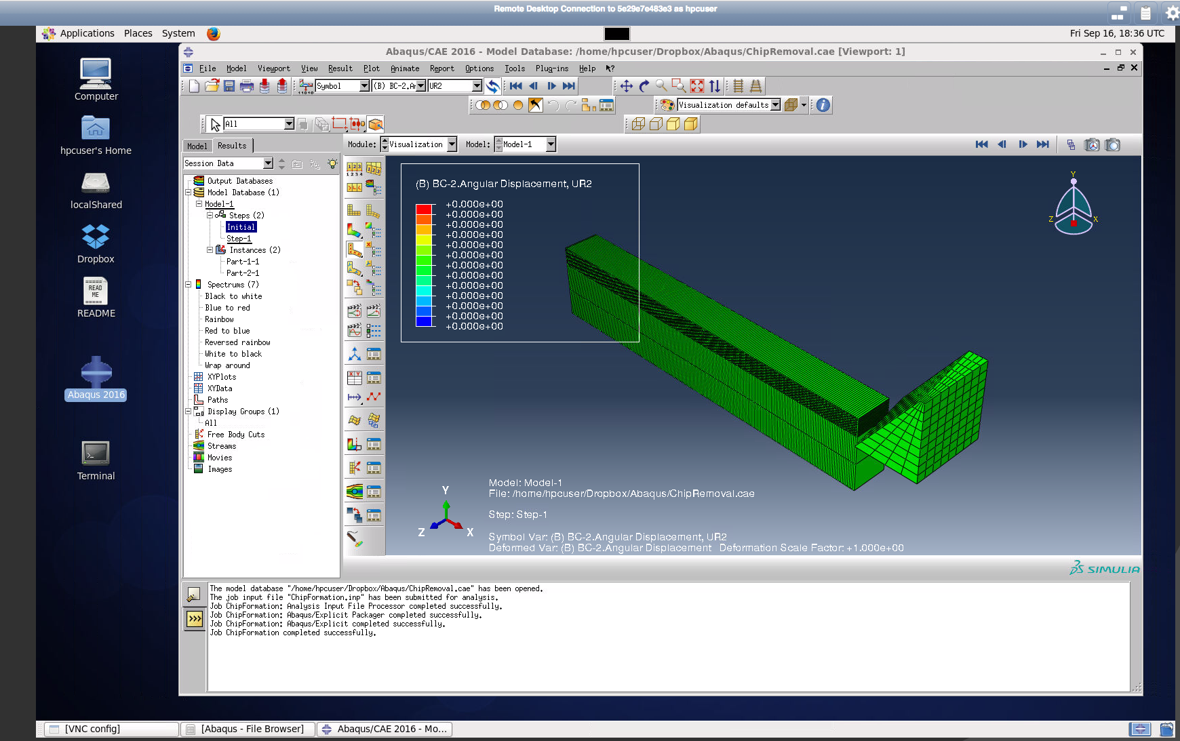1180x741 pixels.
Task: Click the Field Output Dialog icon
Action: point(306,86)
